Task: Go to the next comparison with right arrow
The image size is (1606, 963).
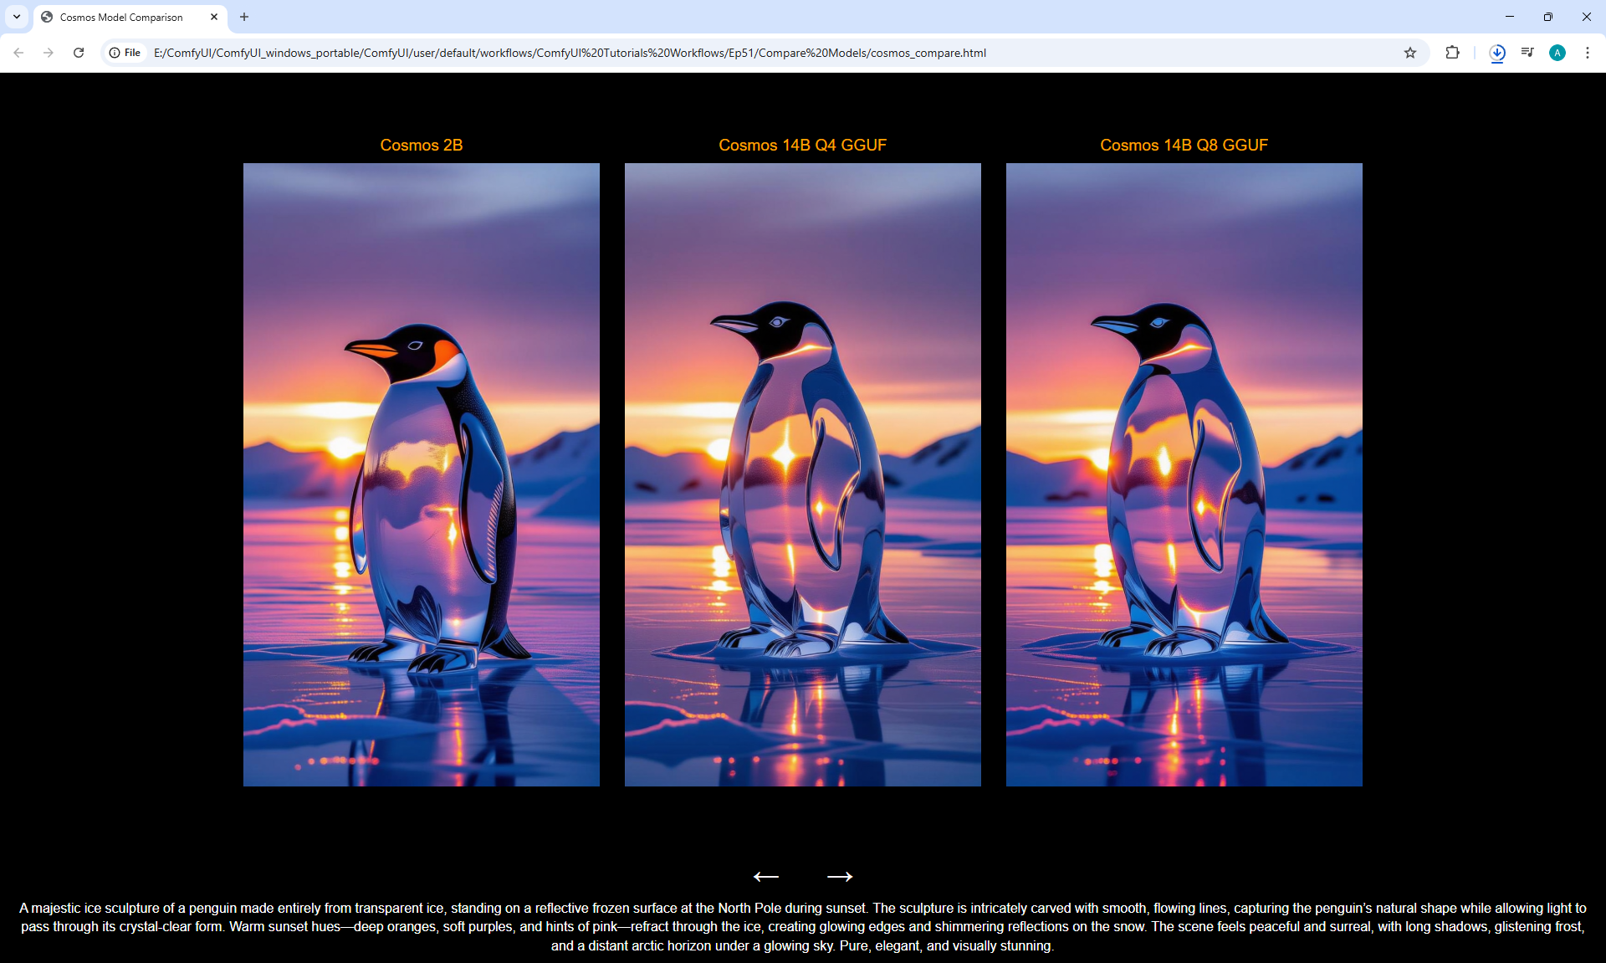Action: [x=839, y=876]
